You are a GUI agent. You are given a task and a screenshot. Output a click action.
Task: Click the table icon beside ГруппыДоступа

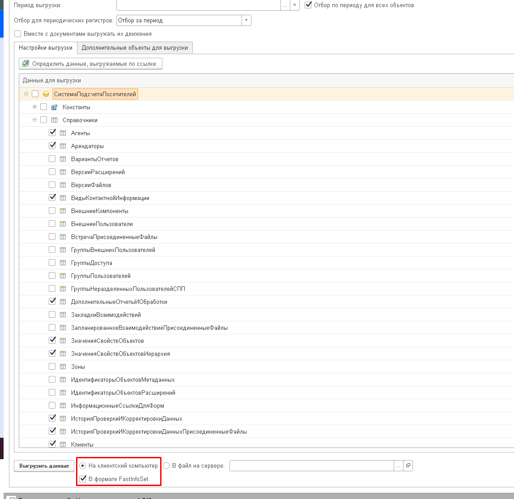[63, 263]
